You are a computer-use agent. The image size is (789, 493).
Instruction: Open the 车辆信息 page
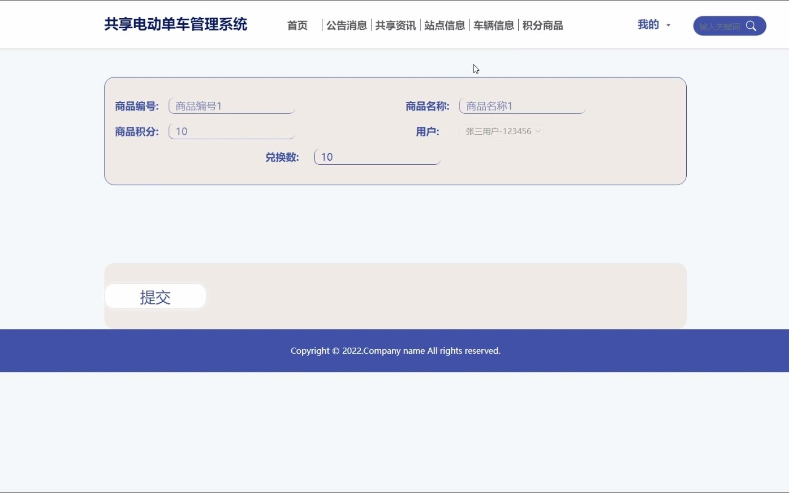[494, 26]
